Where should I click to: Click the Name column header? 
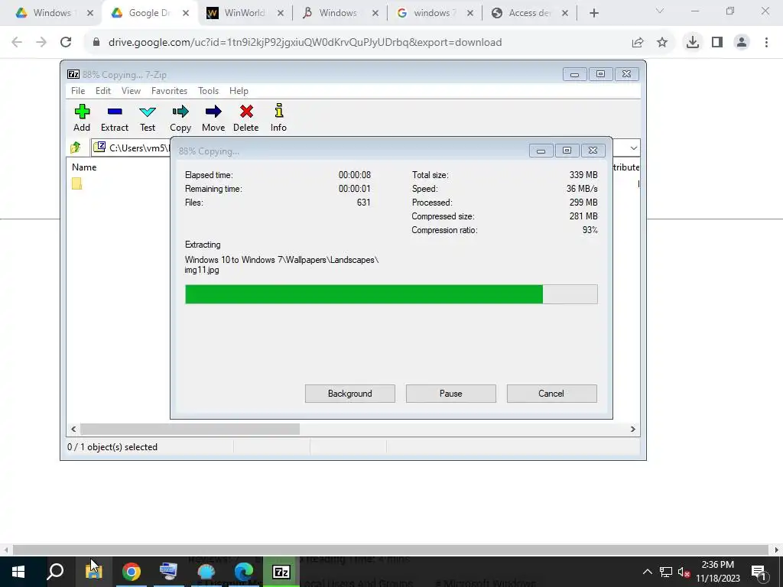pyautogui.click(x=84, y=167)
